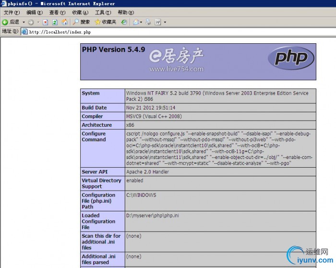Click the History globe icon

(x=124, y=22)
